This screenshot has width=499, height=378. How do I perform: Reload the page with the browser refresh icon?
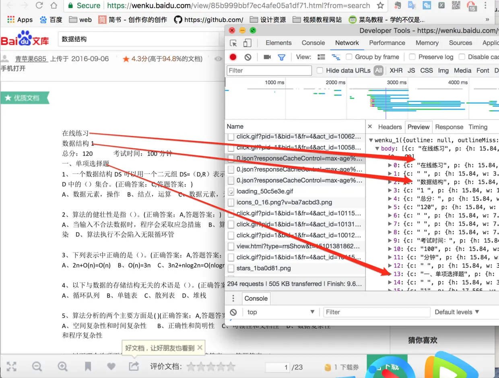click(x=39, y=6)
